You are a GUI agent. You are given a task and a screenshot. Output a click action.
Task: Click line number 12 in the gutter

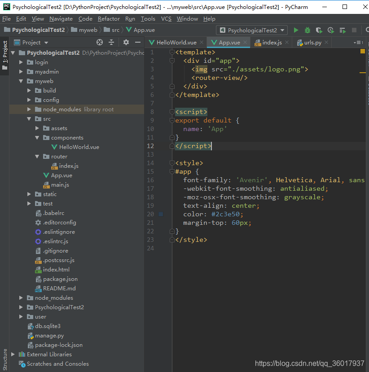coord(150,146)
